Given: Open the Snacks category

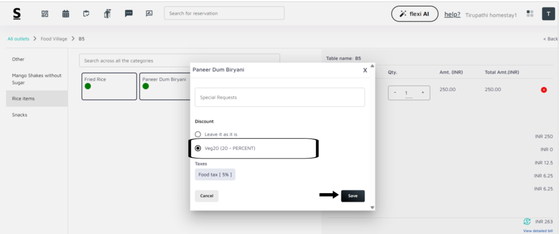Looking at the screenshot, I should [x=20, y=115].
